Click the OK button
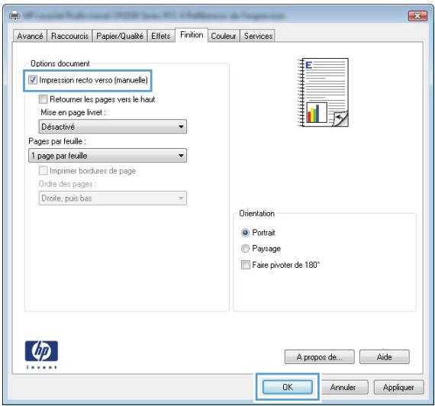This screenshot has width=435, height=406. (288, 387)
